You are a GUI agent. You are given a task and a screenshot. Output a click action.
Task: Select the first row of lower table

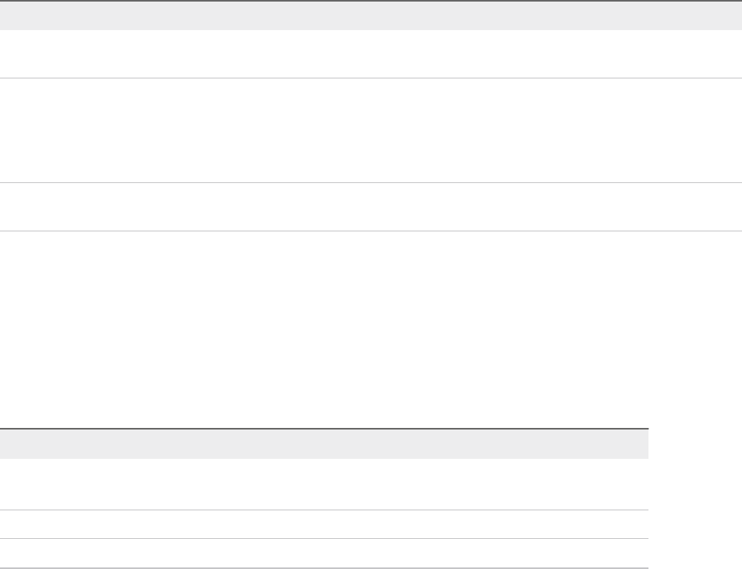[324, 483]
